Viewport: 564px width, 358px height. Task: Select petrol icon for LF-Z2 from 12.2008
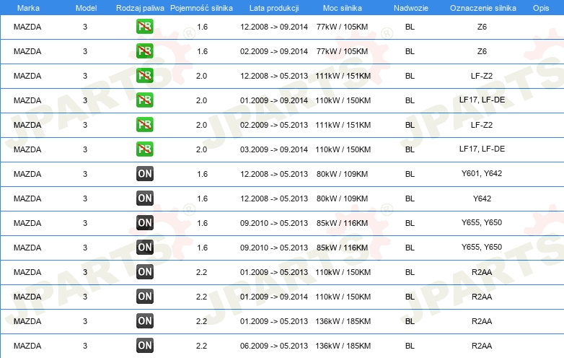[x=144, y=76]
